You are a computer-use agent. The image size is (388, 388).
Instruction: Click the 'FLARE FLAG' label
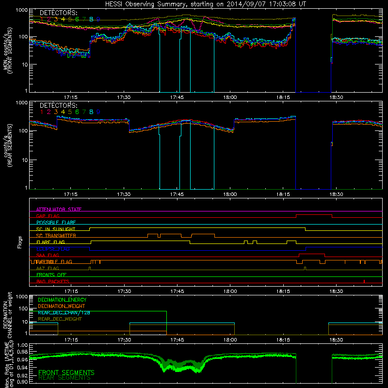click(50, 242)
